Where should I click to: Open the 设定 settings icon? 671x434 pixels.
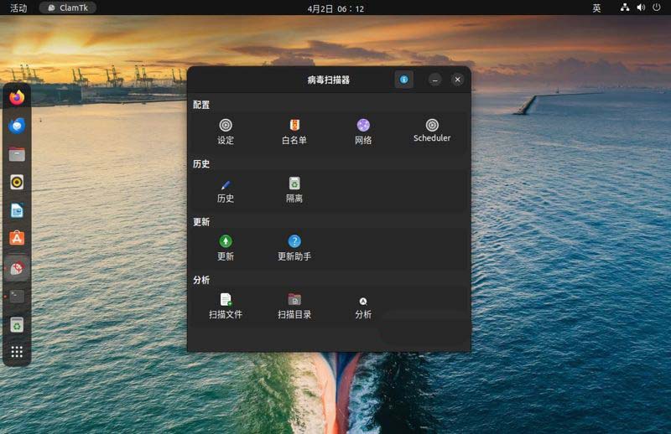(226, 126)
